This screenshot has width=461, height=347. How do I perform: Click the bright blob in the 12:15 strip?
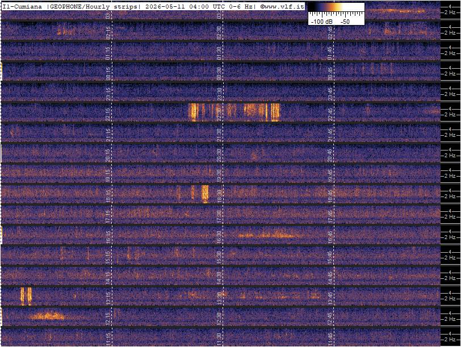pos(47,316)
